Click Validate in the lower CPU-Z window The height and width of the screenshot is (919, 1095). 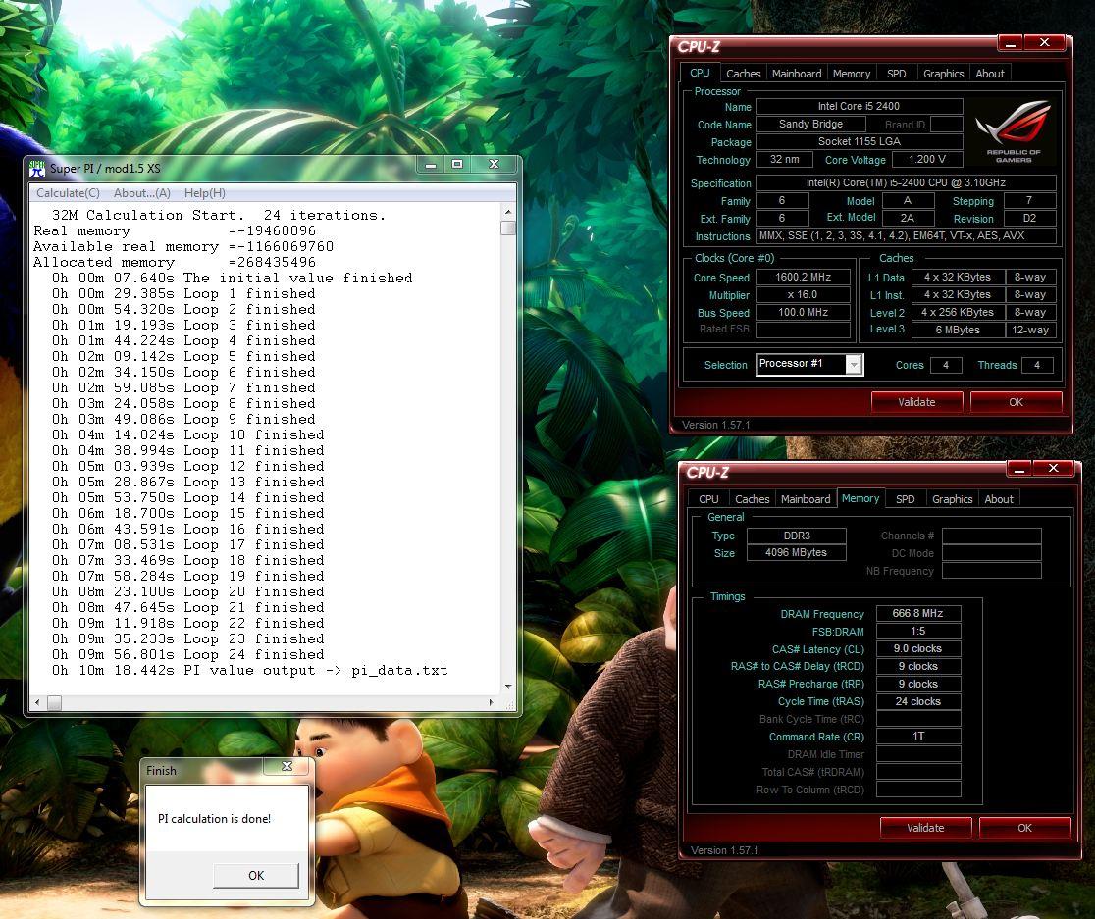click(x=925, y=828)
